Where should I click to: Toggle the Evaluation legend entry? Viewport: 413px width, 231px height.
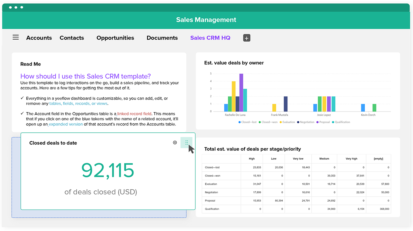coord(287,122)
